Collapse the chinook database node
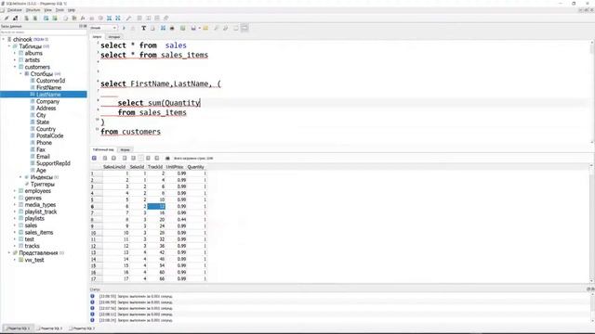 4,39
